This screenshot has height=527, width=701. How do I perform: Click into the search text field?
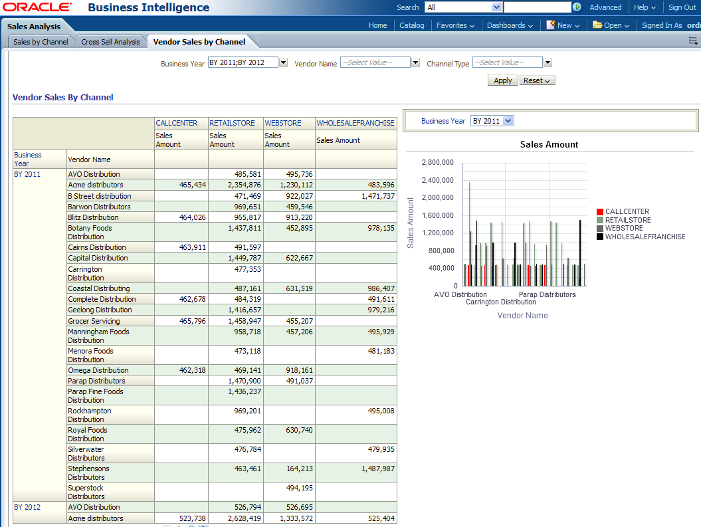click(x=537, y=7)
